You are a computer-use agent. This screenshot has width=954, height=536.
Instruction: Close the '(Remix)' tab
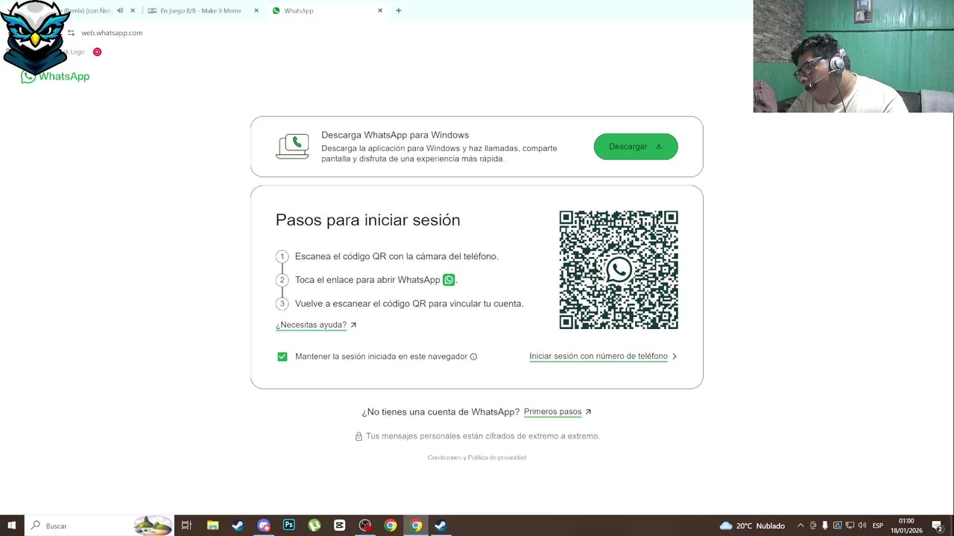[x=133, y=10]
